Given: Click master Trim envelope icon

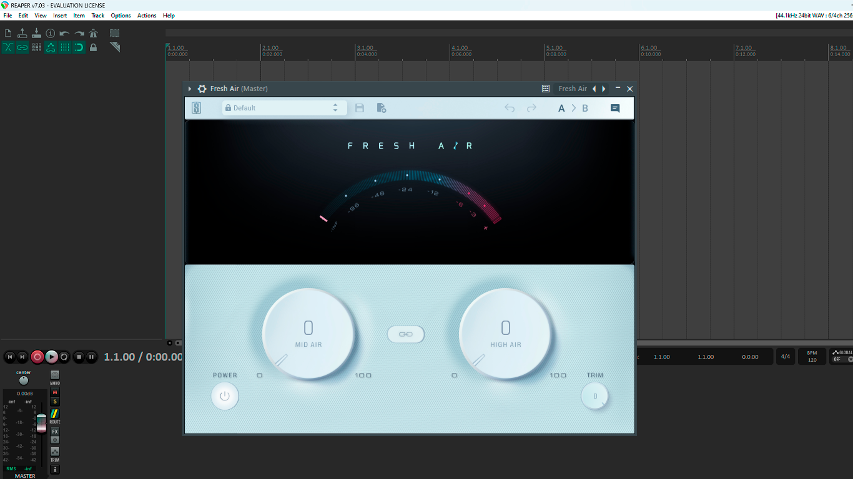Looking at the screenshot, I should 55,452.
